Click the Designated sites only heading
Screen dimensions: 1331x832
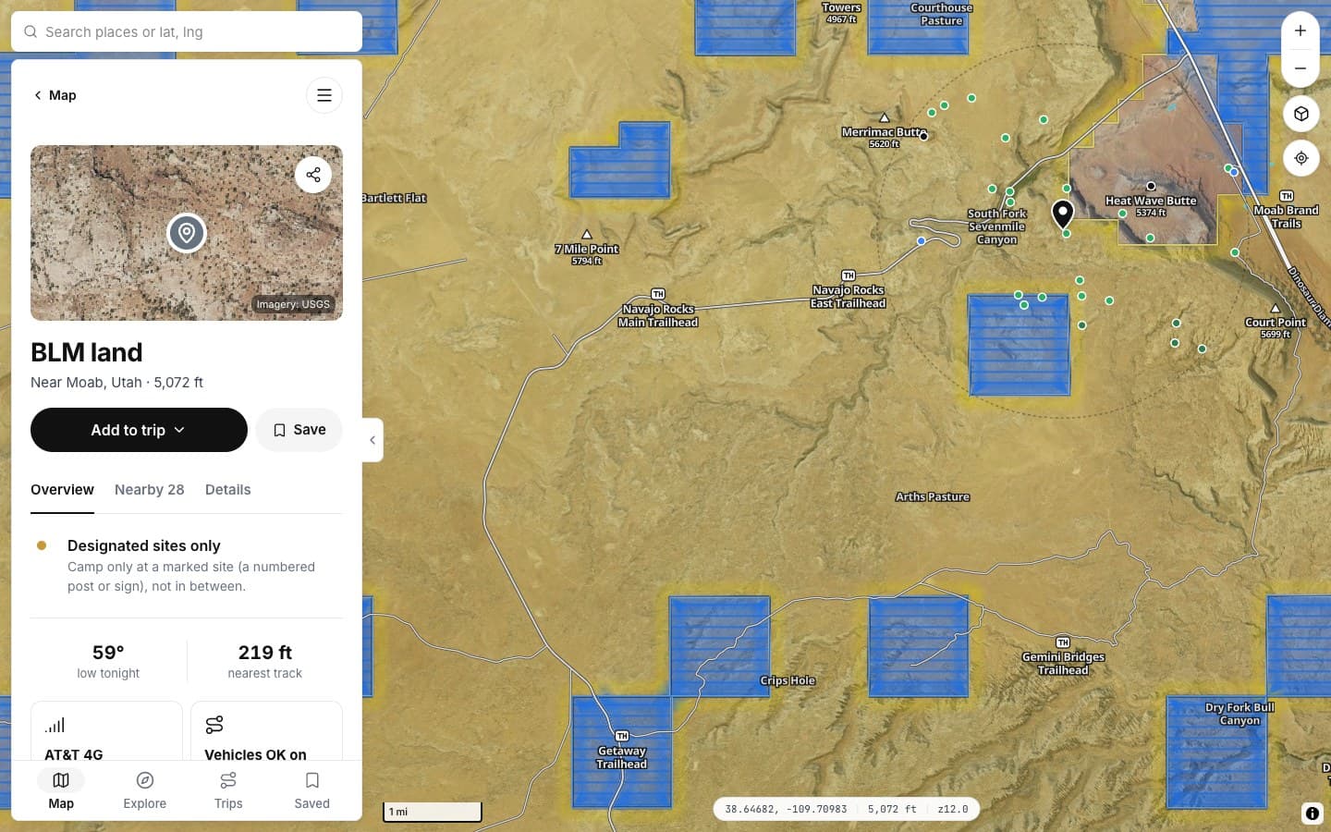pos(144,545)
